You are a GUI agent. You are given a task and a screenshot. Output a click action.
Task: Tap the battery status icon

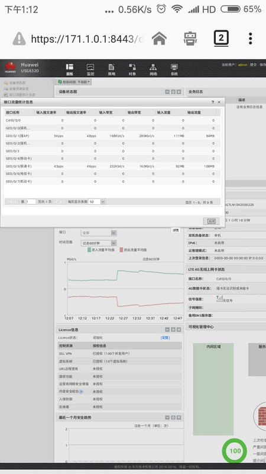[x=231, y=9]
